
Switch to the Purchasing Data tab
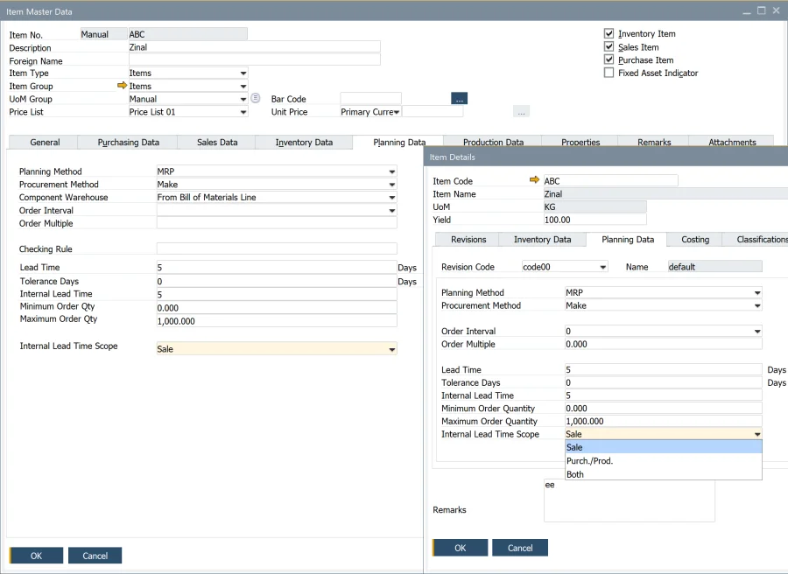[x=128, y=142]
